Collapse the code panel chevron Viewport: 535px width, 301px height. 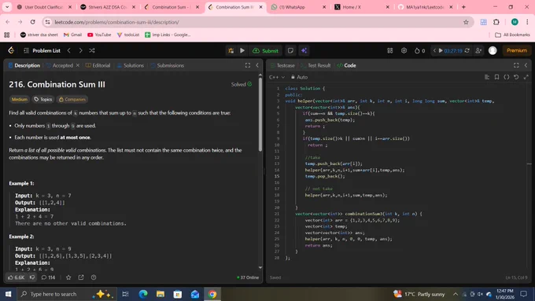[x=526, y=65]
